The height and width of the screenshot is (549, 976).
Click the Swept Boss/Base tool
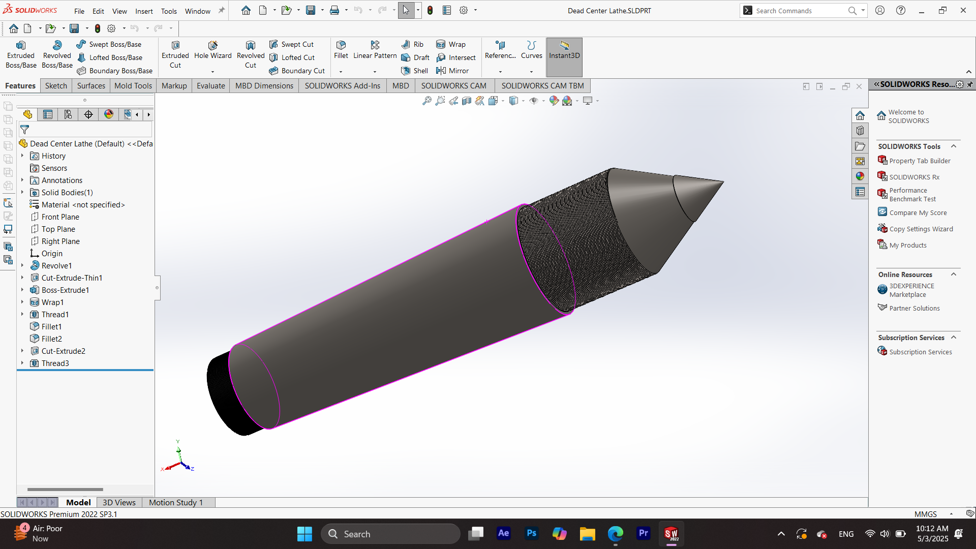(109, 45)
